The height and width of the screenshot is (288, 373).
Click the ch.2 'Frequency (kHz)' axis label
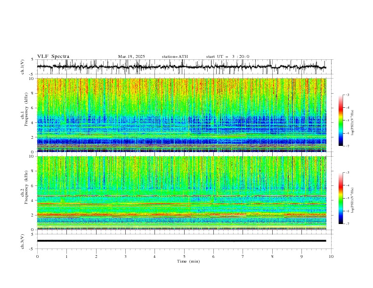coord(27,187)
